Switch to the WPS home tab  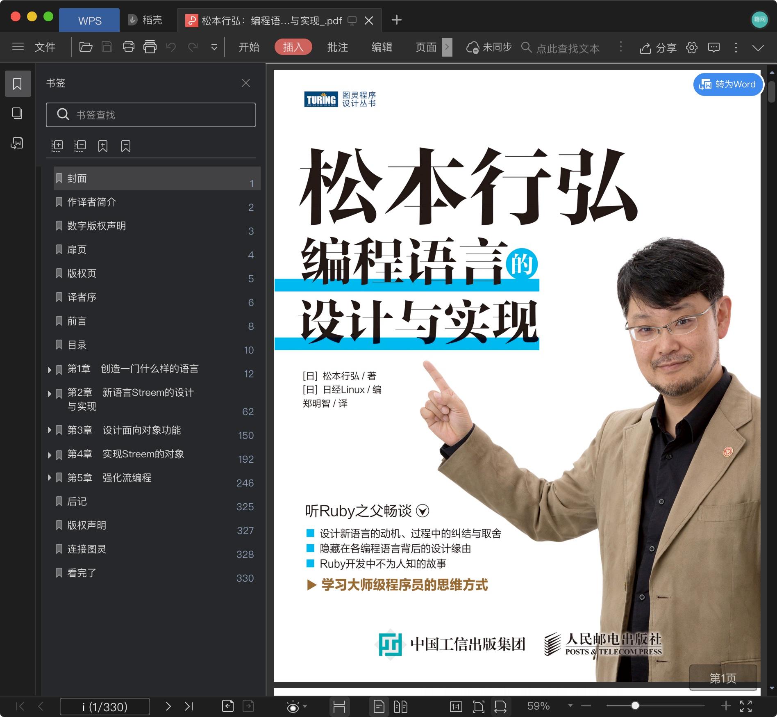[89, 20]
